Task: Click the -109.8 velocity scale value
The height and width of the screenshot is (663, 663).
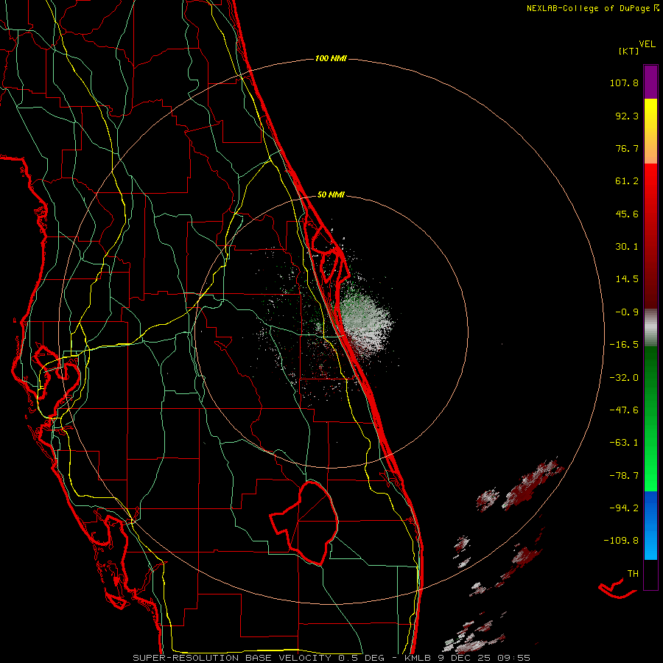Action: pyautogui.click(x=621, y=541)
